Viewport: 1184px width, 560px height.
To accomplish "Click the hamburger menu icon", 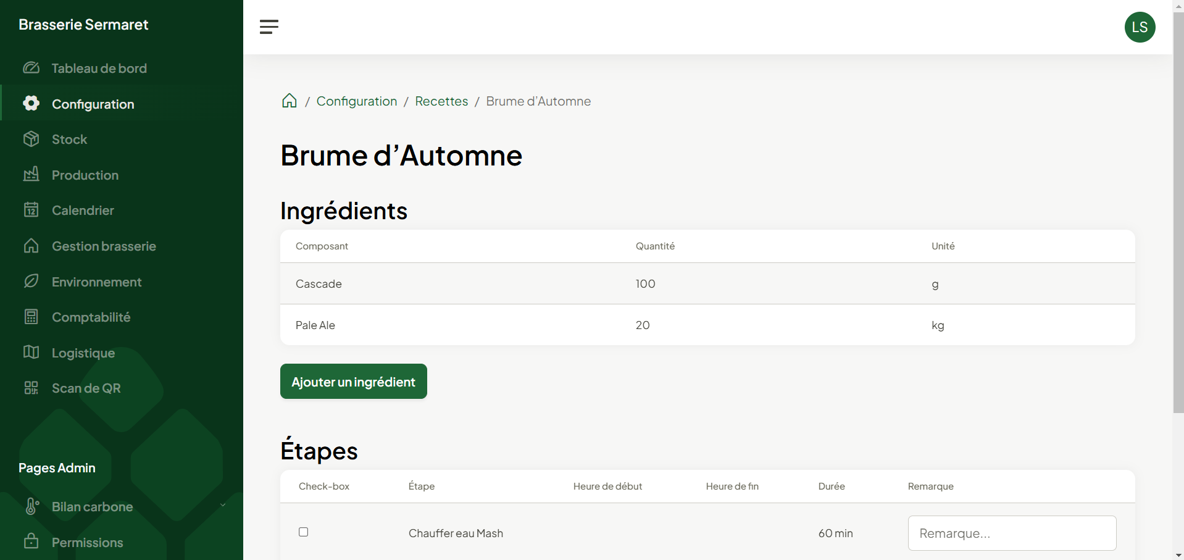I will point(269,27).
